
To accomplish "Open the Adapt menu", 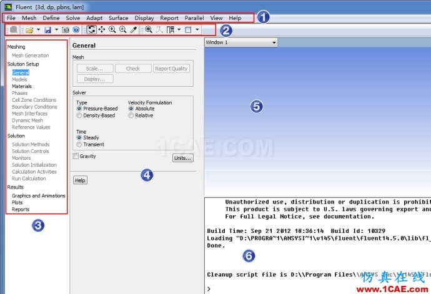I will [x=94, y=18].
